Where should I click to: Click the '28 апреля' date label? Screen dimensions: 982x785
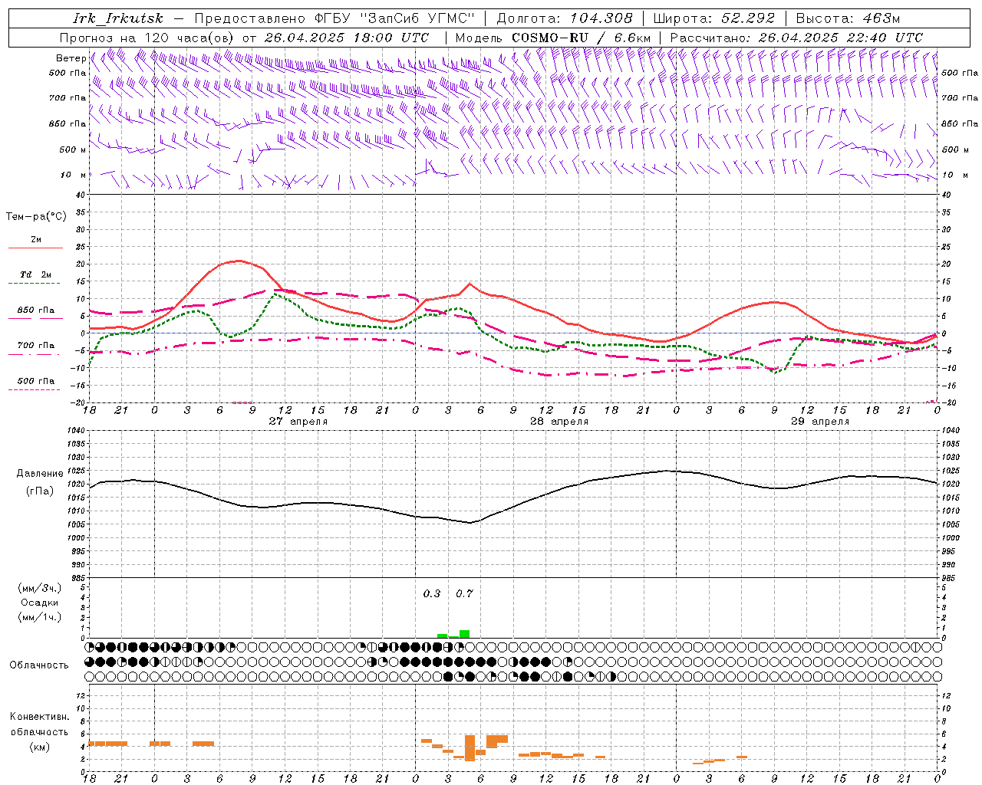click(x=559, y=422)
